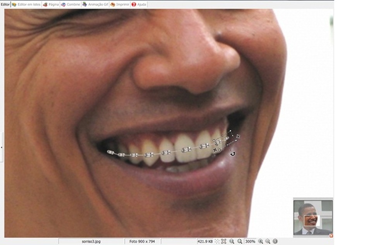The height and width of the screenshot is (245, 381).
Task: Click the sorriso3.jpg file name
Action: [x=91, y=242]
